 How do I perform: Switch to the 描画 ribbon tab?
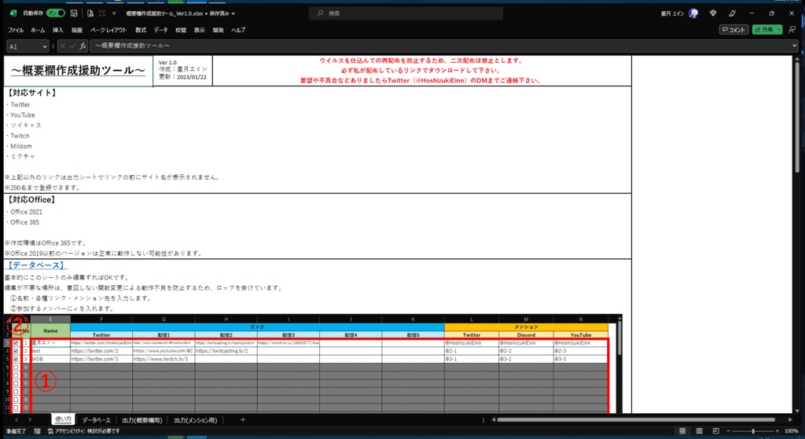point(77,31)
